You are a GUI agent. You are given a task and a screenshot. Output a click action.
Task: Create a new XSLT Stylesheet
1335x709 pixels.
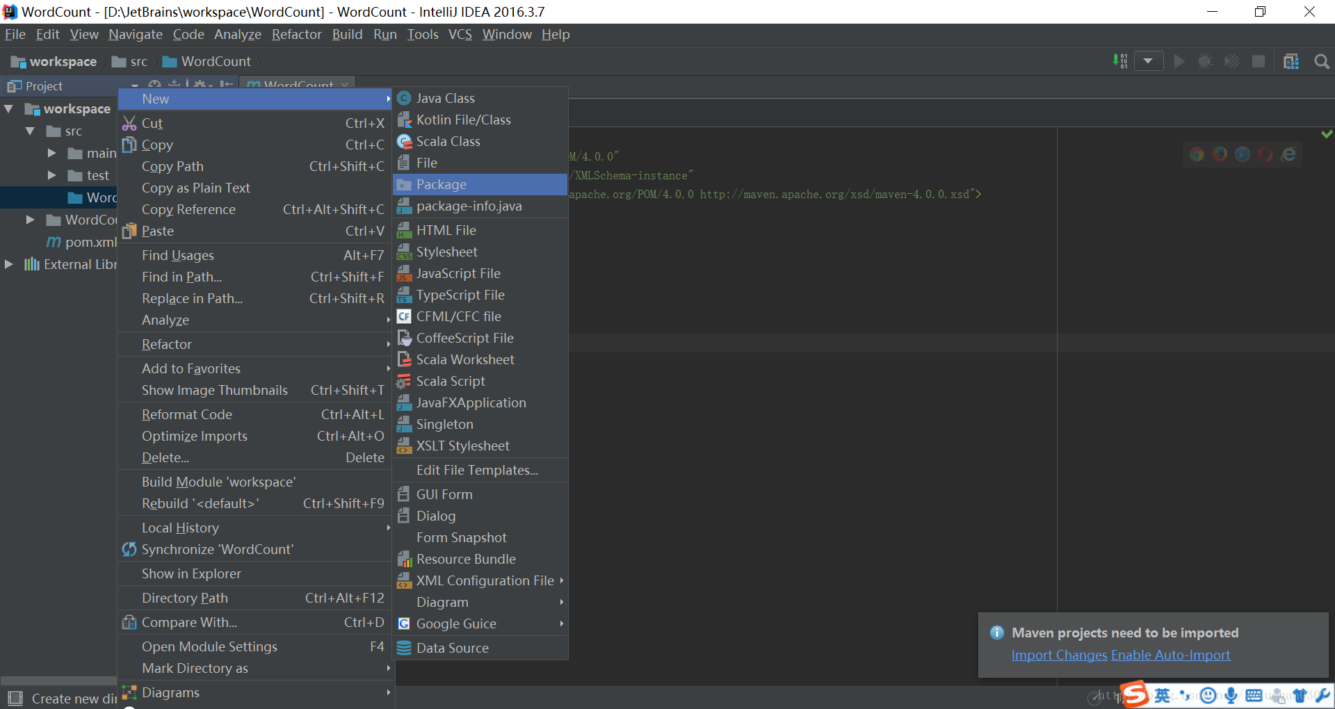(x=480, y=446)
